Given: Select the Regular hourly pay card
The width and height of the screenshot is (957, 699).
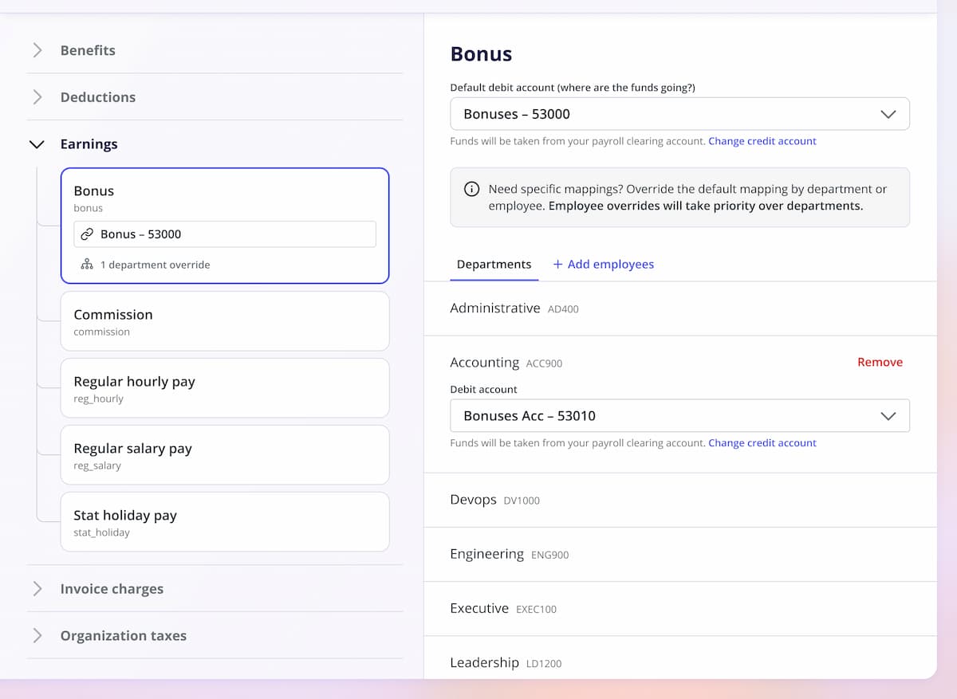Looking at the screenshot, I should [225, 388].
